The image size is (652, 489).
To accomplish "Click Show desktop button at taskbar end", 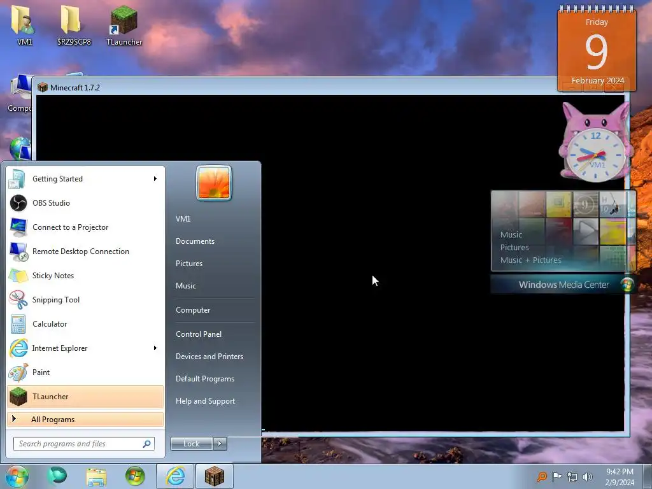I will [647, 476].
